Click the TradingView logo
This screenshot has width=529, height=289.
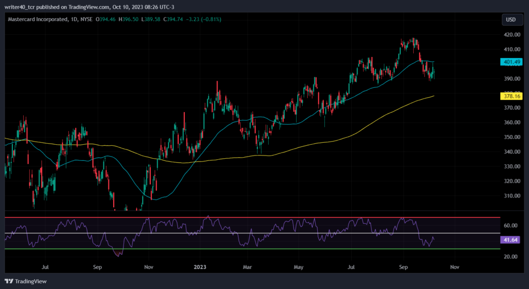(26, 281)
